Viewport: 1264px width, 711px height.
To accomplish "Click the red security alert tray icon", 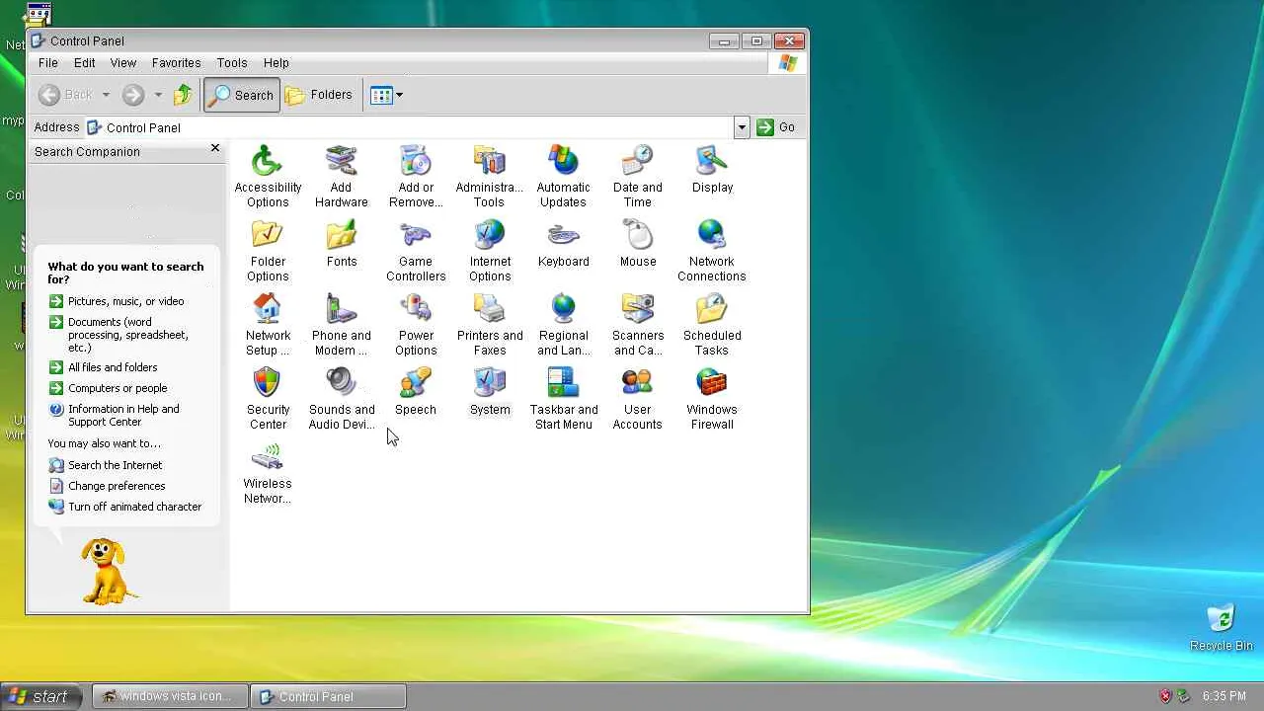I will [1165, 696].
